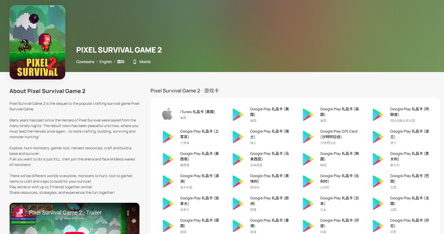This screenshot has height=234, width=444.
Task: Click the Pixel Survival 2 game cover image
Action: click(37, 42)
